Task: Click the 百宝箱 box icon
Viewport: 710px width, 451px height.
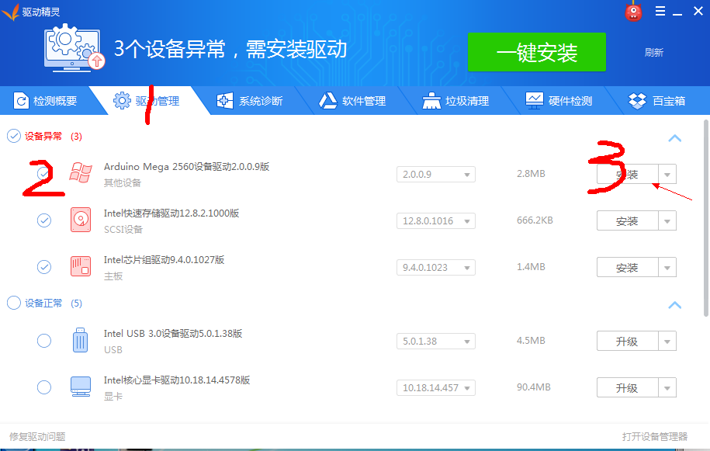Action: (x=638, y=101)
